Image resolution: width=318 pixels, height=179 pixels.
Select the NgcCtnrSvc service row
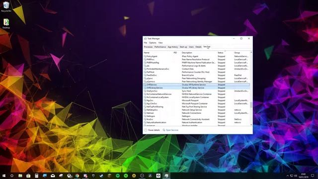197,103
